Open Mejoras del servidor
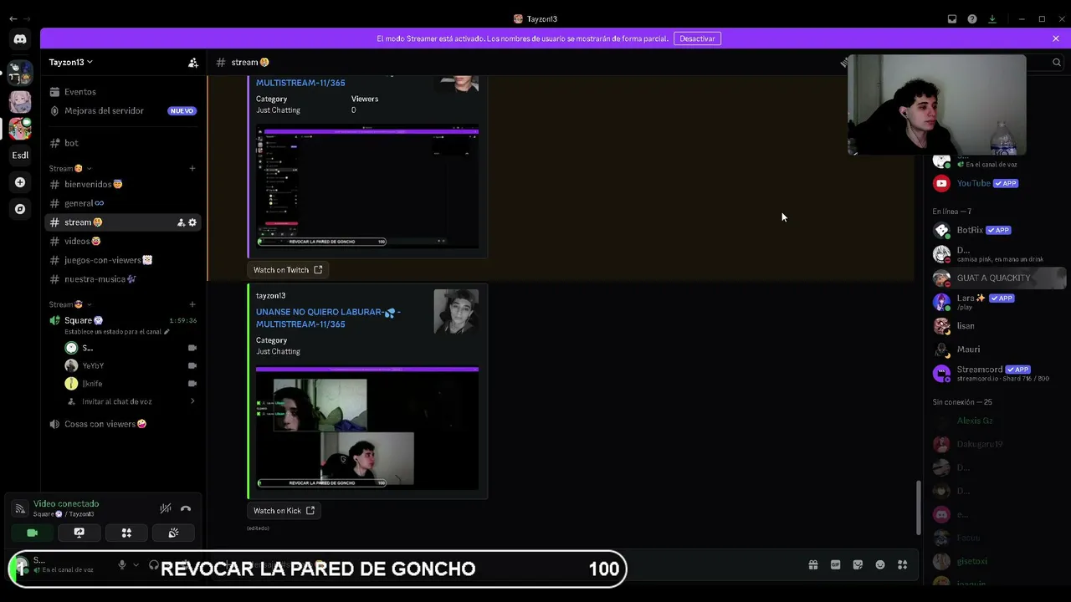1071x602 pixels. (122, 110)
